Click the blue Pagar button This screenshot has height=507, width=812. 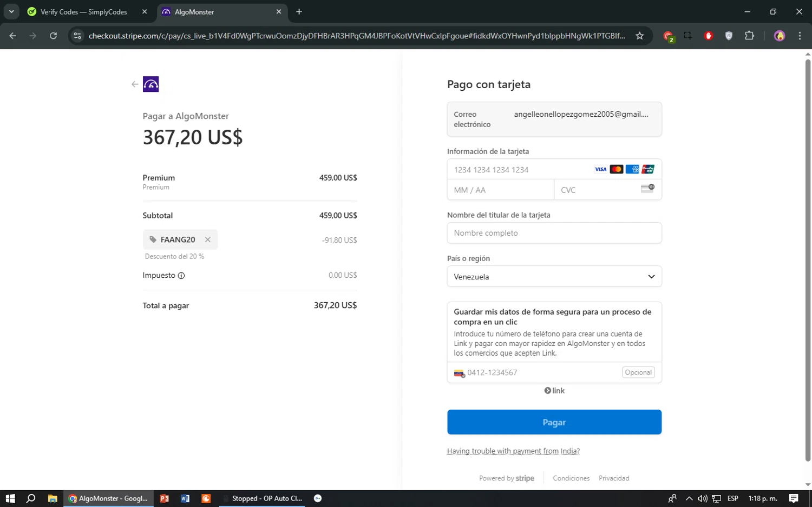tap(554, 422)
